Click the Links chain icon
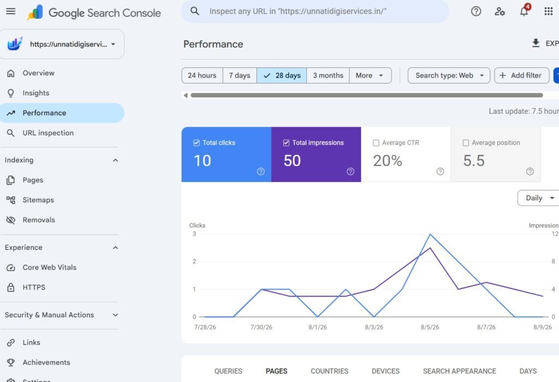 [11, 342]
